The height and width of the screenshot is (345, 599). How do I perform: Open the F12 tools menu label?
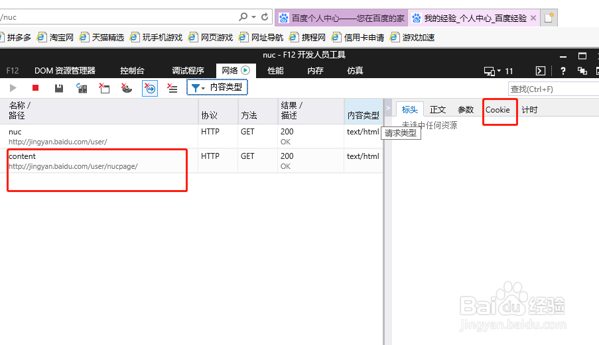12,71
